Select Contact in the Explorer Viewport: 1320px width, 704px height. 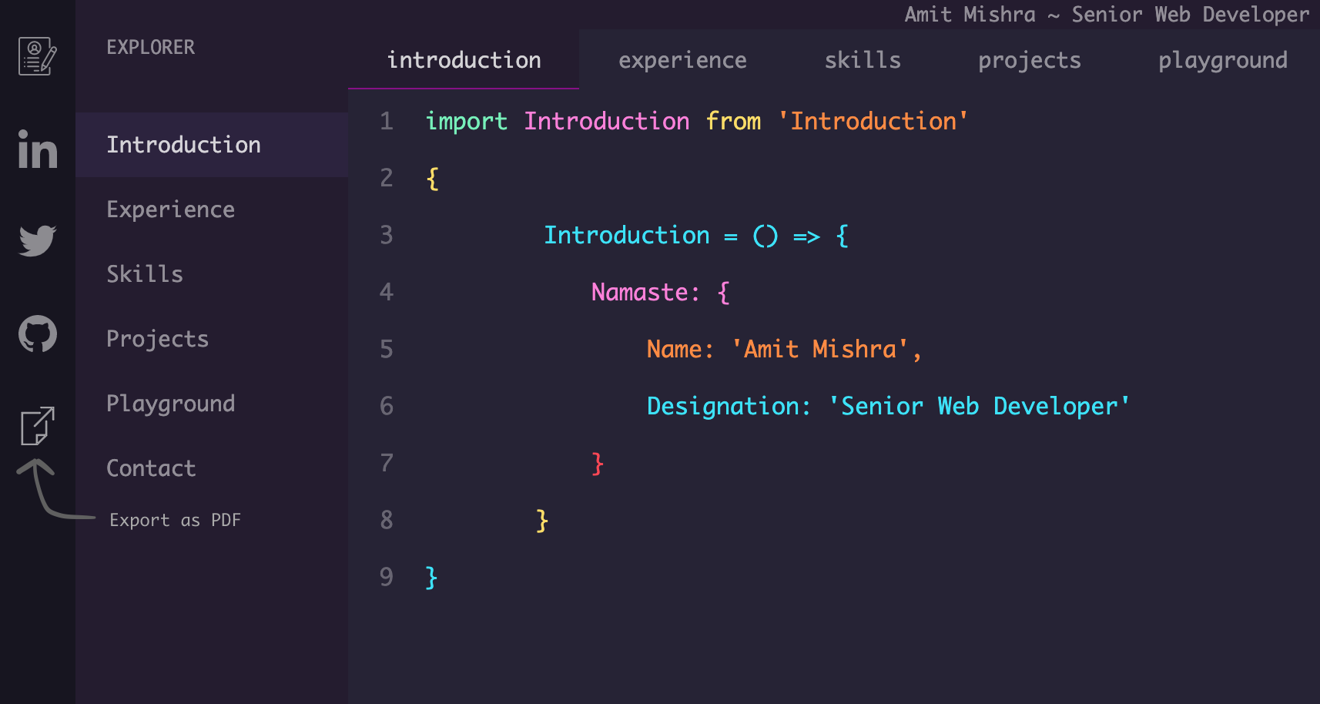point(151,468)
